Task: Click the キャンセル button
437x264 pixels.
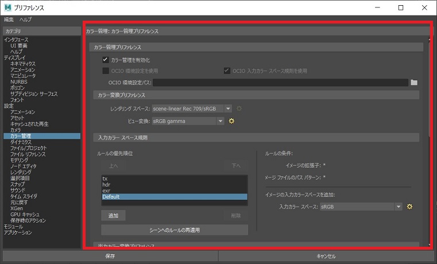Action: pyautogui.click(x=326, y=256)
